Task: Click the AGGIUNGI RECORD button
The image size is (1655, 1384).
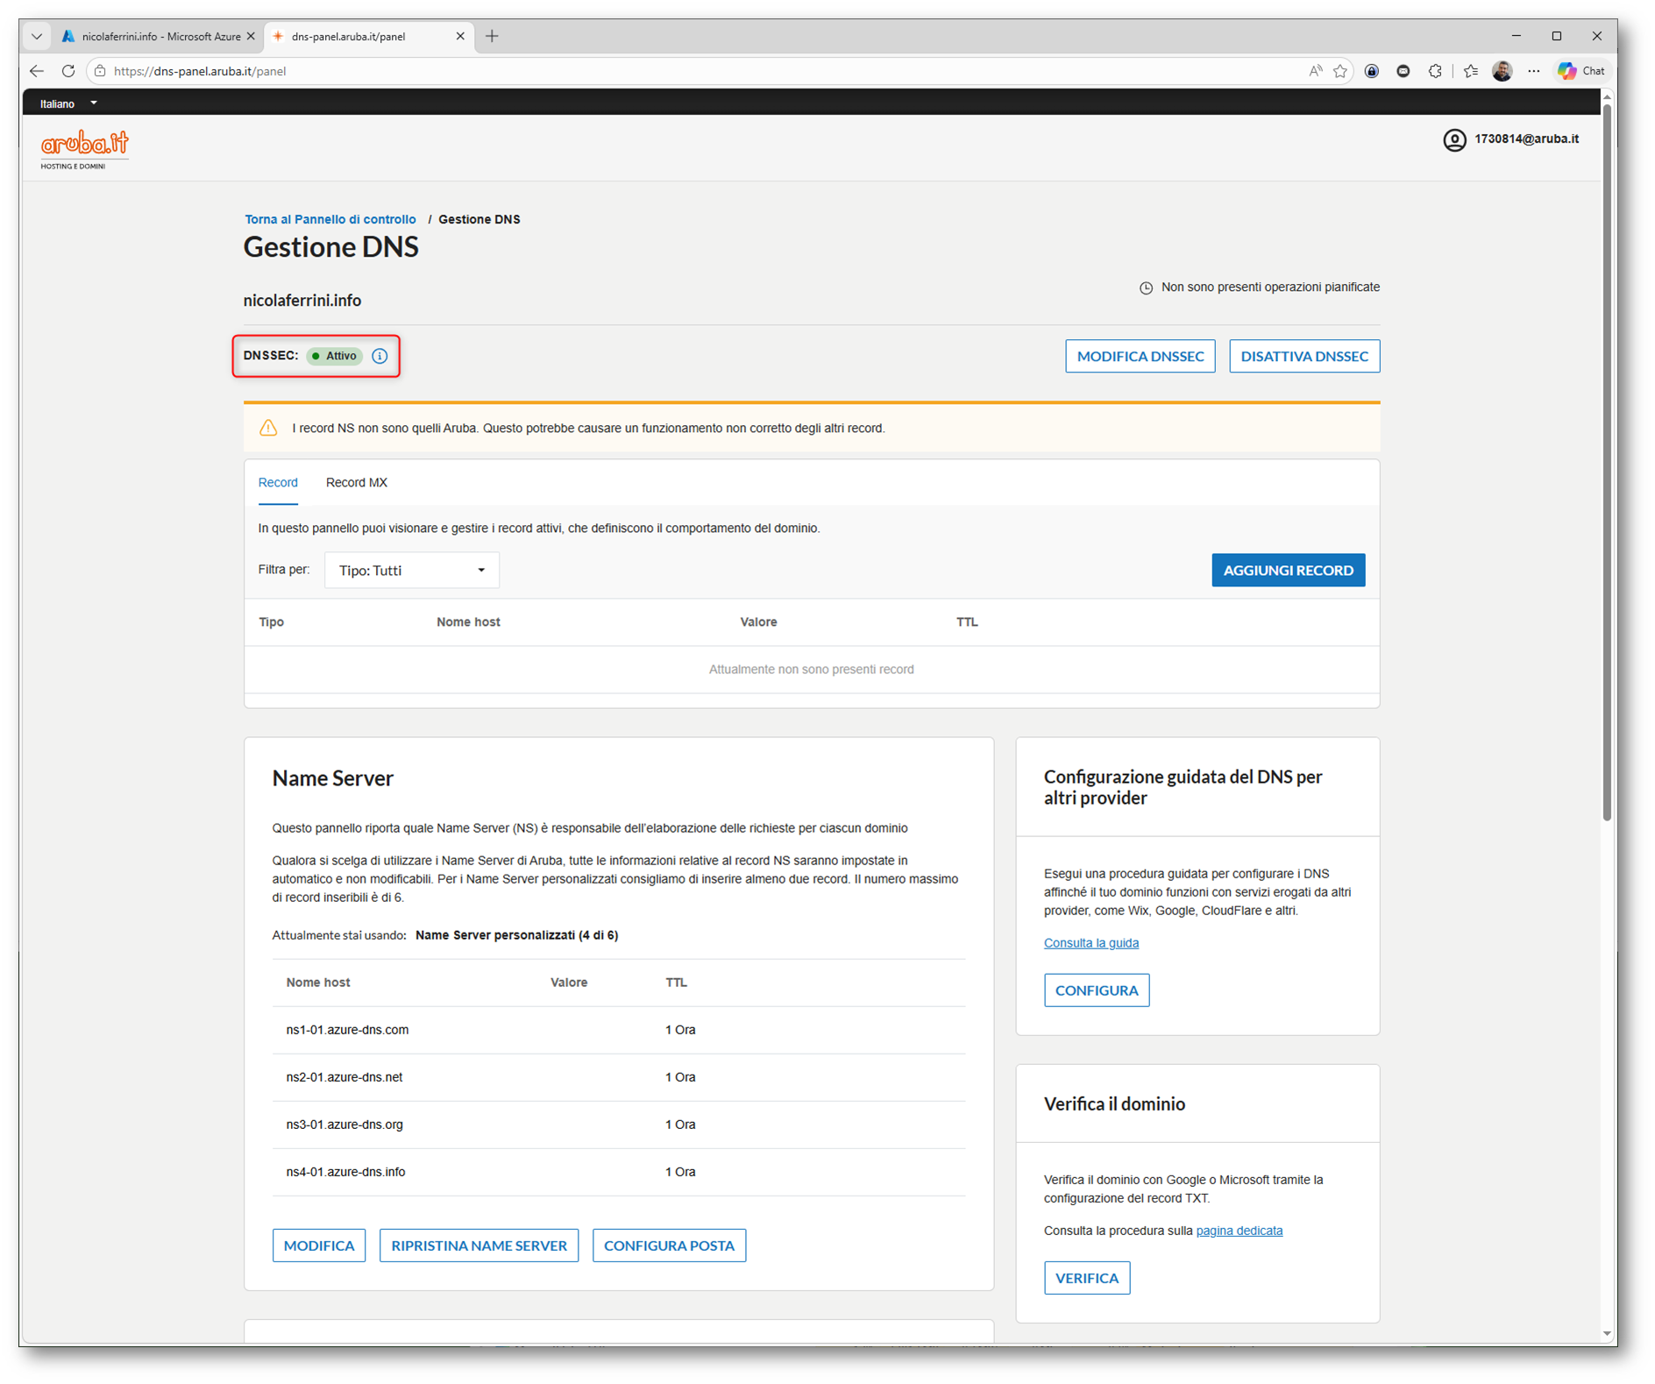Action: tap(1287, 571)
